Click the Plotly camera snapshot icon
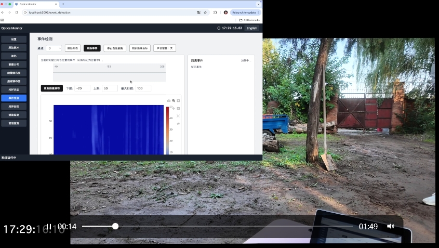This screenshot has width=439, height=248. [168, 100]
